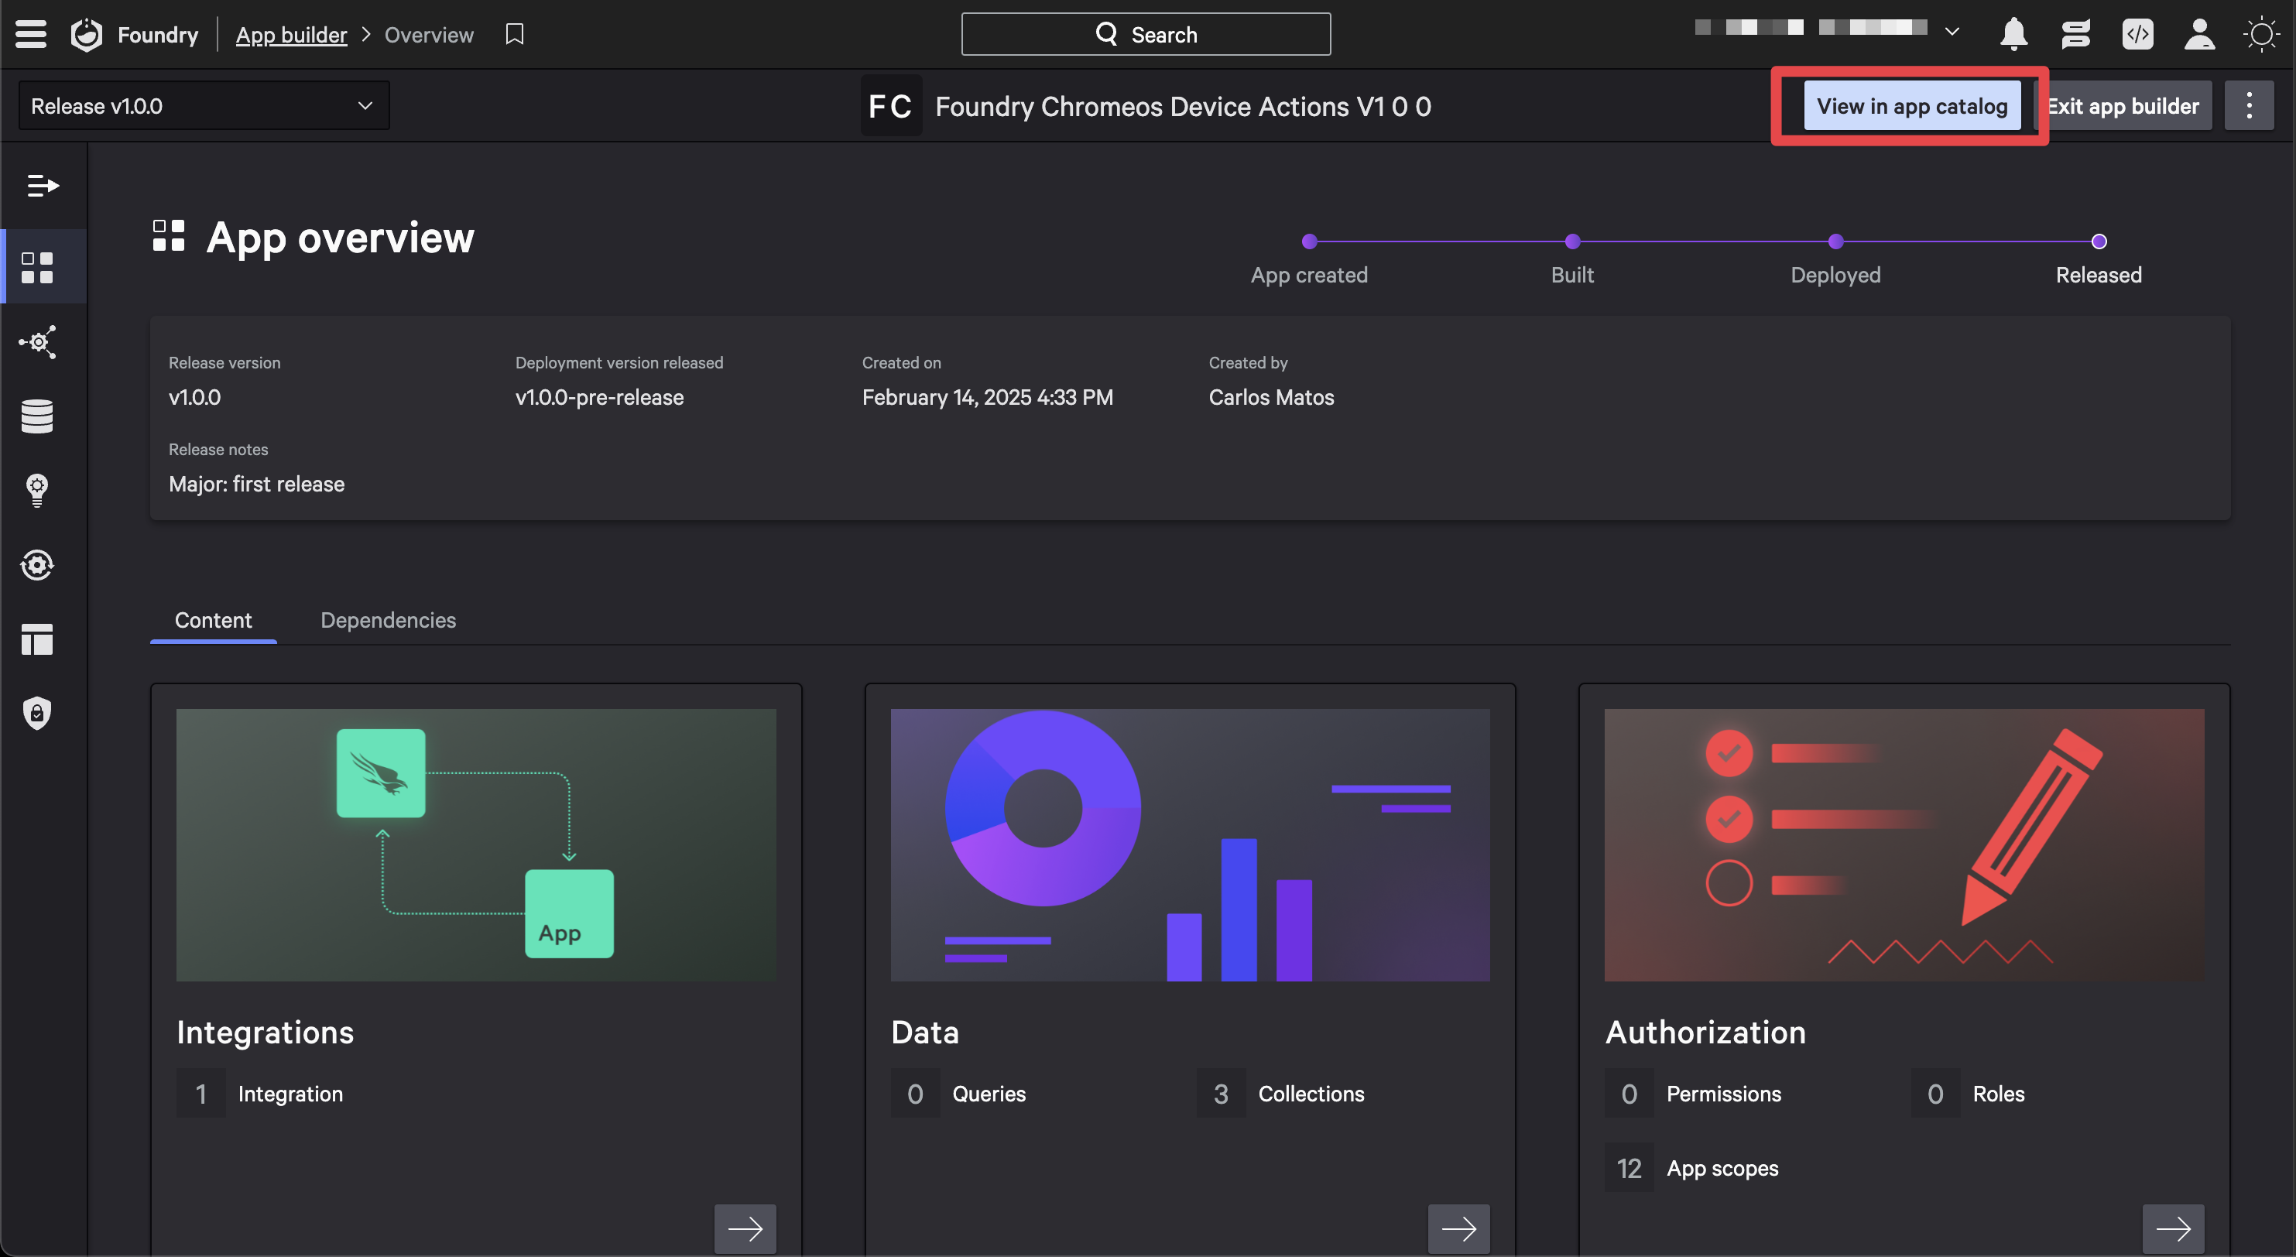Click the Overview breadcrumb
The image size is (2296, 1257).
click(x=429, y=34)
